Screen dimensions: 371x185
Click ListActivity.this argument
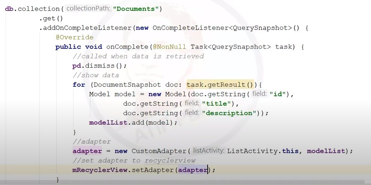(263, 151)
